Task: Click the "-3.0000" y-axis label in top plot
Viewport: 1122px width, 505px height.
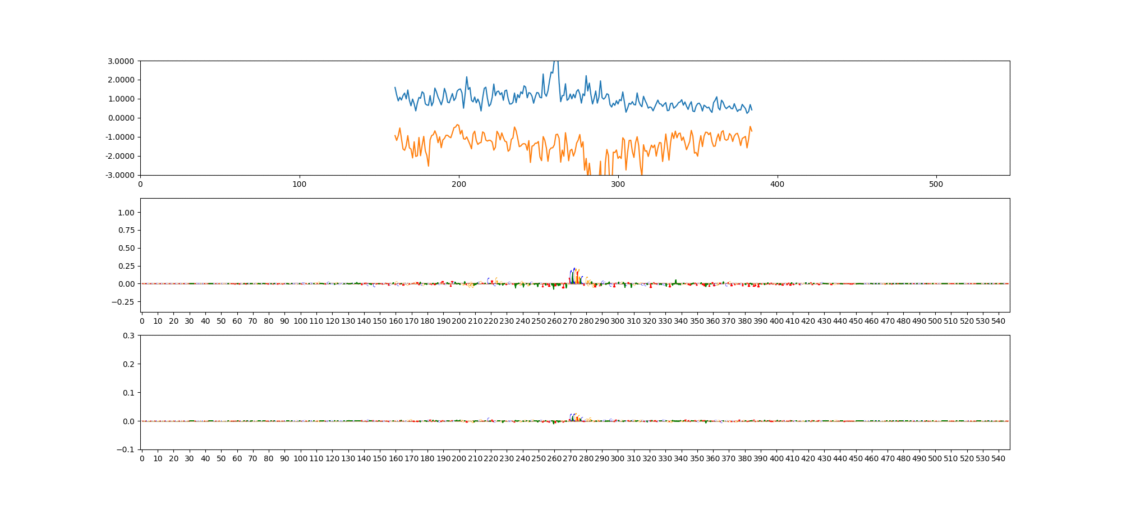Action: pyautogui.click(x=119, y=175)
